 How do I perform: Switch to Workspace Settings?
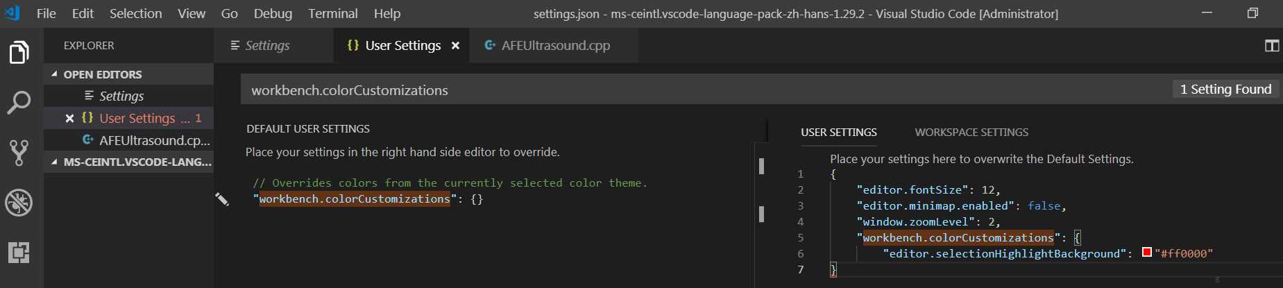coord(971,133)
